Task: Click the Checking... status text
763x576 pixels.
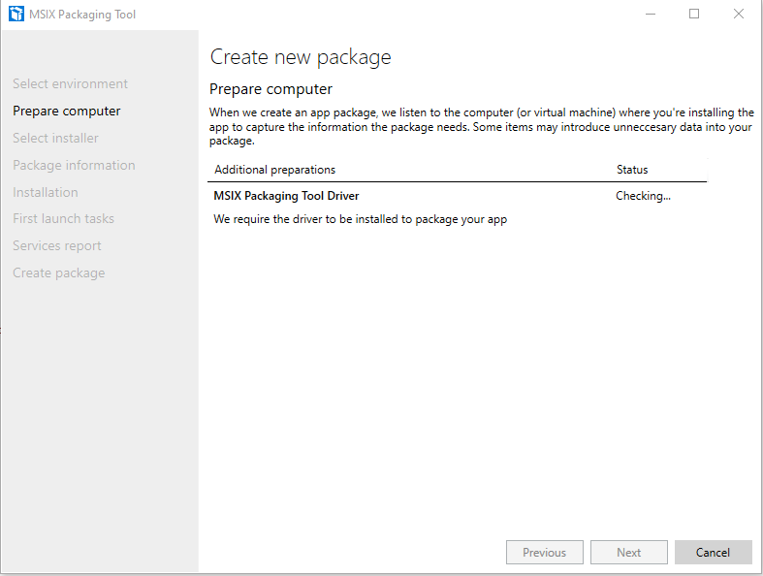Action: click(643, 196)
